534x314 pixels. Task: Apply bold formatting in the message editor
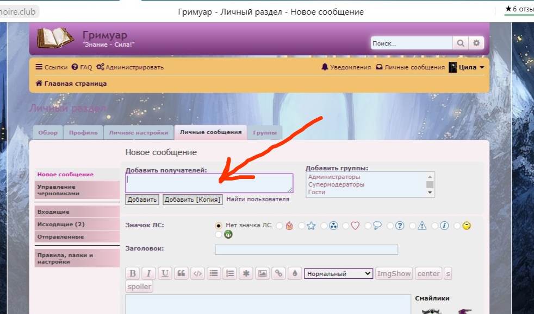[x=132, y=273]
